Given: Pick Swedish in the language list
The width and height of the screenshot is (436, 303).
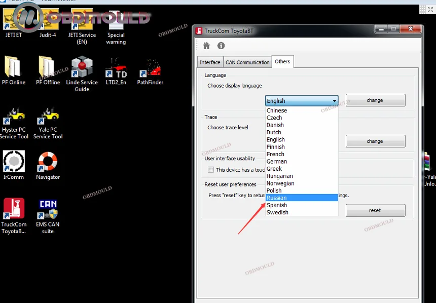Looking at the screenshot, I should coord(302,212).
